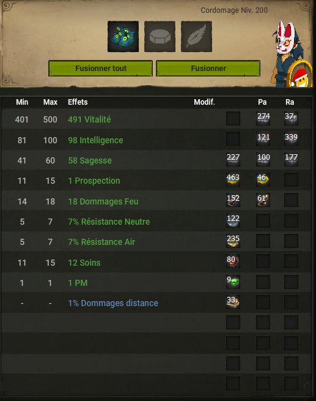Use the Pa Vitalité rune 274

coord(263,118)
